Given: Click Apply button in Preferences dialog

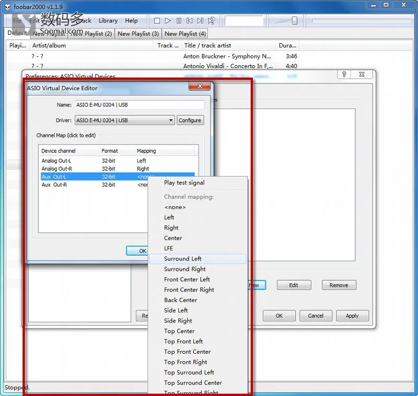Looking at the screenshot, I should click(352, 316).
